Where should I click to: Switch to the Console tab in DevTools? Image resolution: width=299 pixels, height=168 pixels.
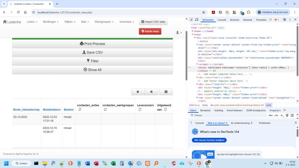222,20
